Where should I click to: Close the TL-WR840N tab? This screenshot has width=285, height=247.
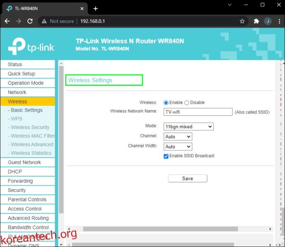(x=82, y=8)
